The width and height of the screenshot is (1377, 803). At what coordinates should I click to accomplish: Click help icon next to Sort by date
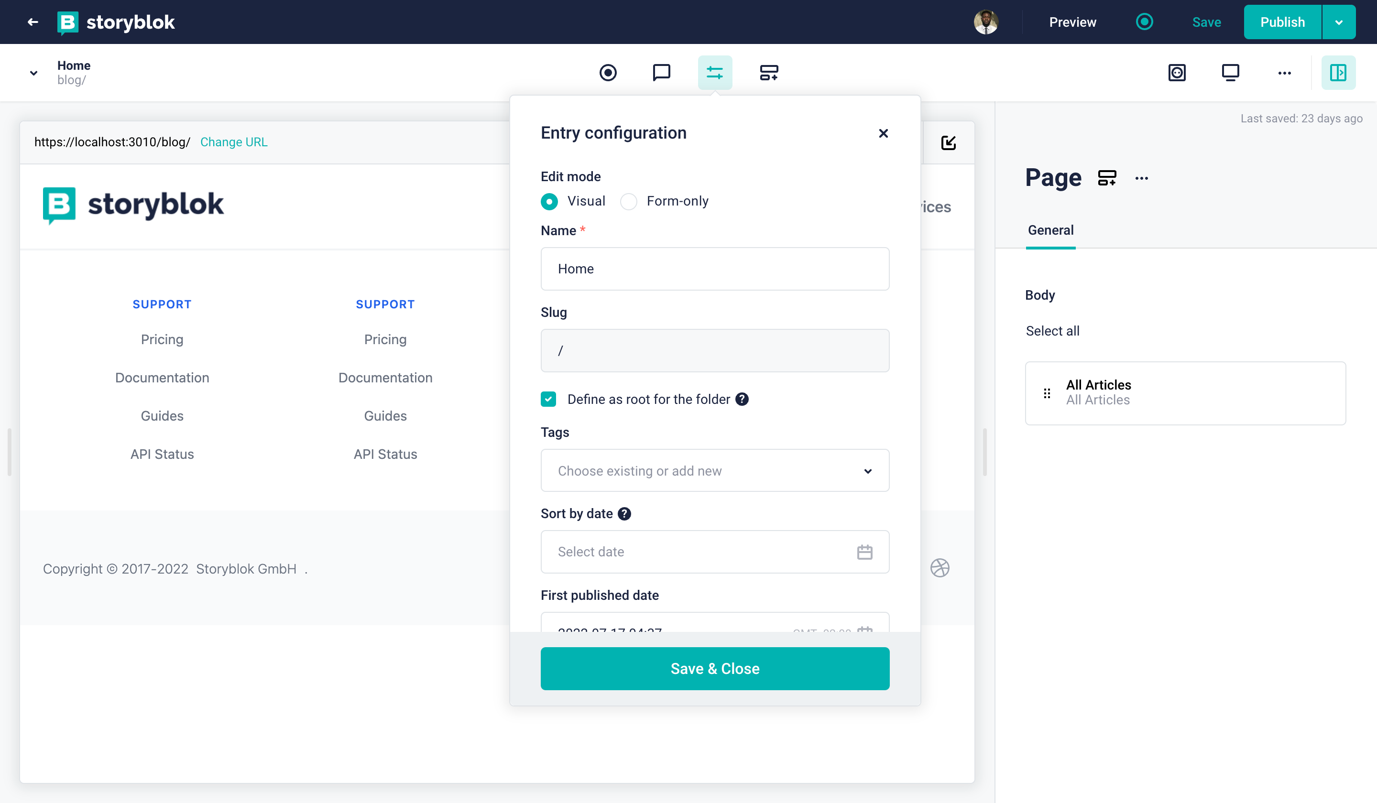pos(624,513)
